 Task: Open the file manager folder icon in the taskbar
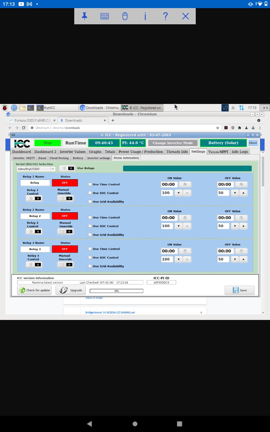tap(22, 108)
